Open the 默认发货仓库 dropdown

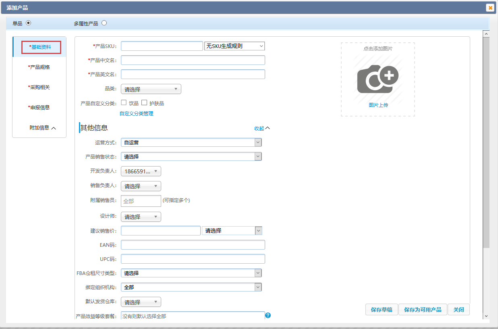141,302
